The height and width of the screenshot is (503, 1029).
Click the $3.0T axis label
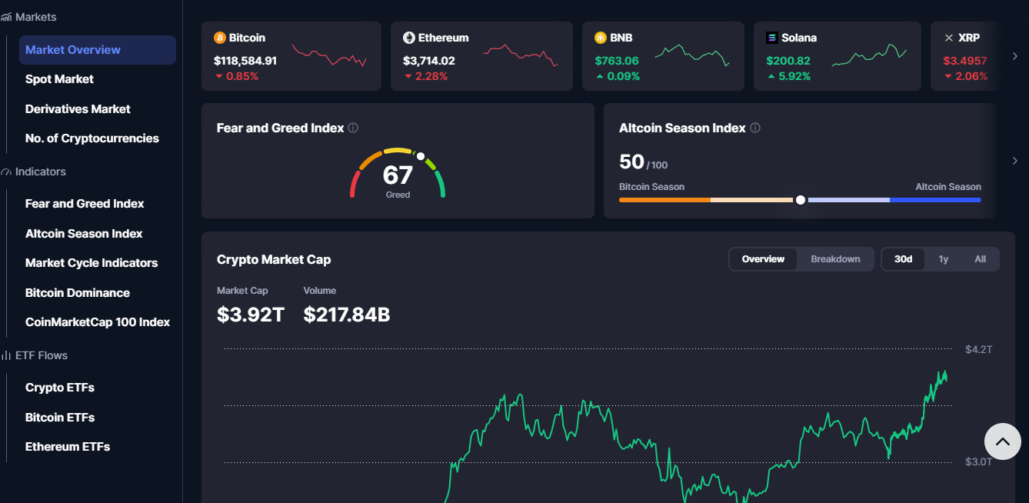tap(979, 461)
